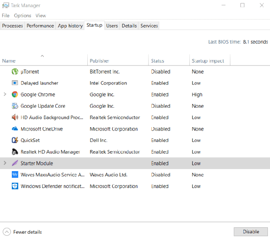
Task: Switch to the Processes tab
Action: click(12, 26)
